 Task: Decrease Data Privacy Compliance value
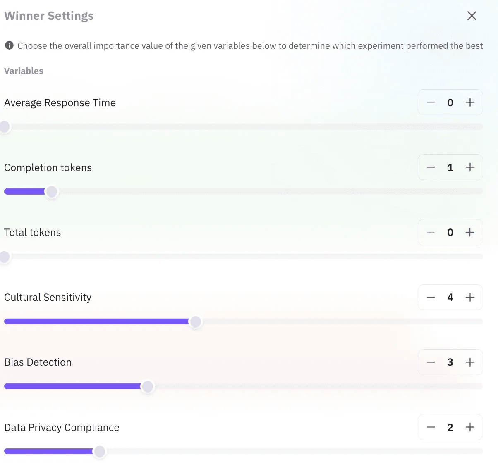pyautogui.click(x=431, y=427)
